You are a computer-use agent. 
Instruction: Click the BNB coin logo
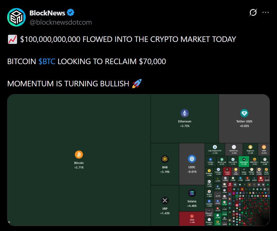165,159
